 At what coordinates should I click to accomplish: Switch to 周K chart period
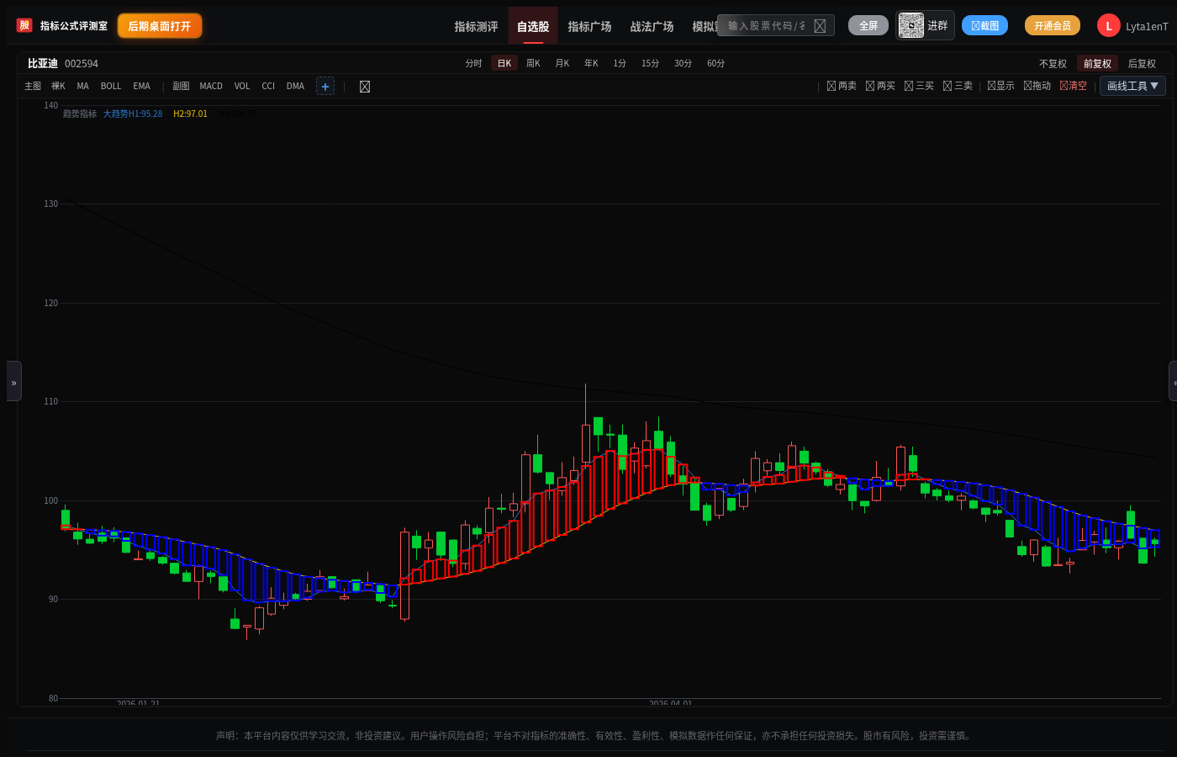point(533,63)
